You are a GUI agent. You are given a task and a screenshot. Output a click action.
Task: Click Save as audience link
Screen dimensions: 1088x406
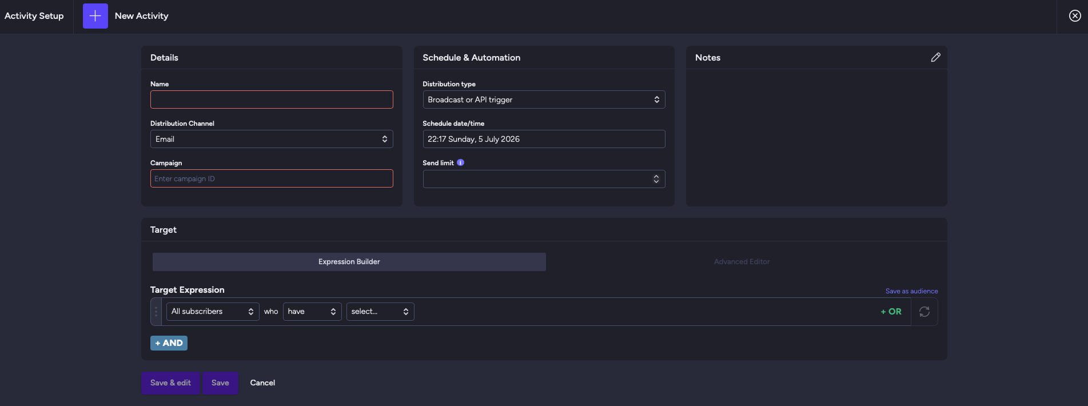(911, 291)
